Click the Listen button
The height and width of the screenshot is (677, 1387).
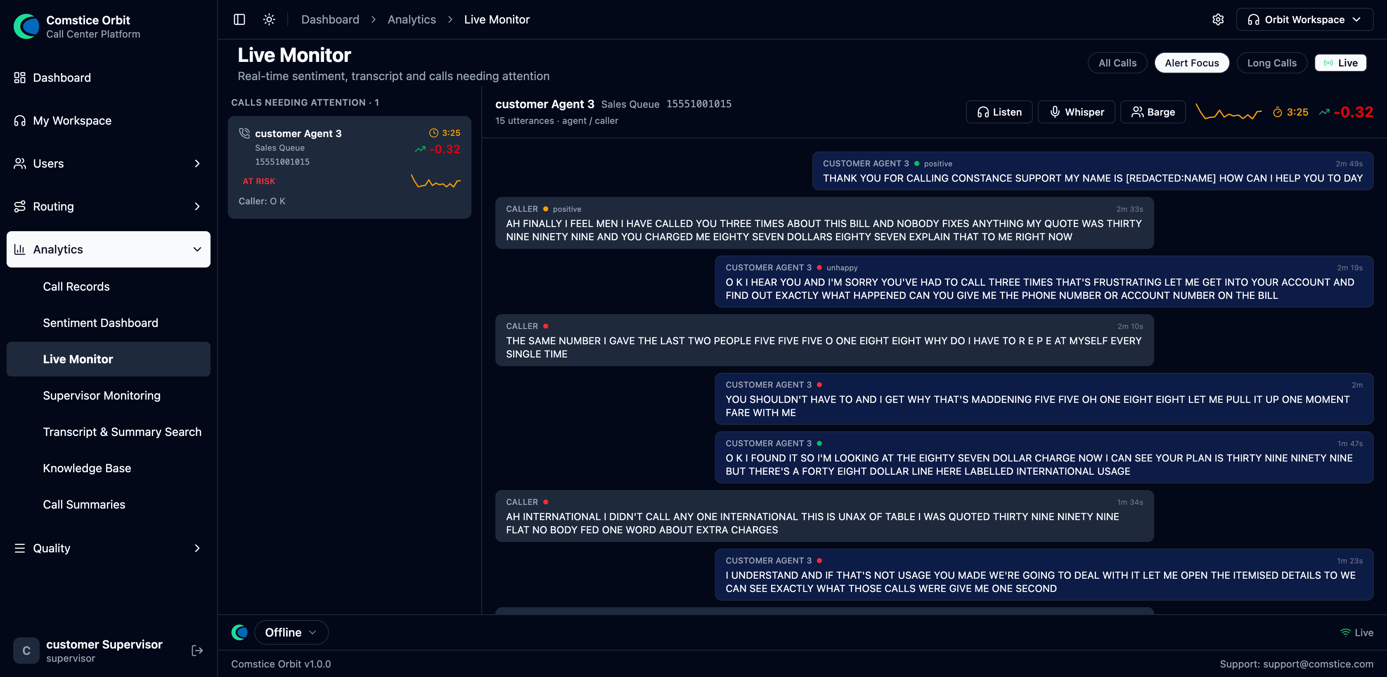(999, 112)
